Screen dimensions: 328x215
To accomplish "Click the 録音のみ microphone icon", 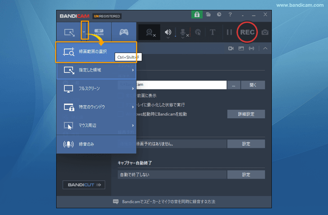I will tap(68, 144).
